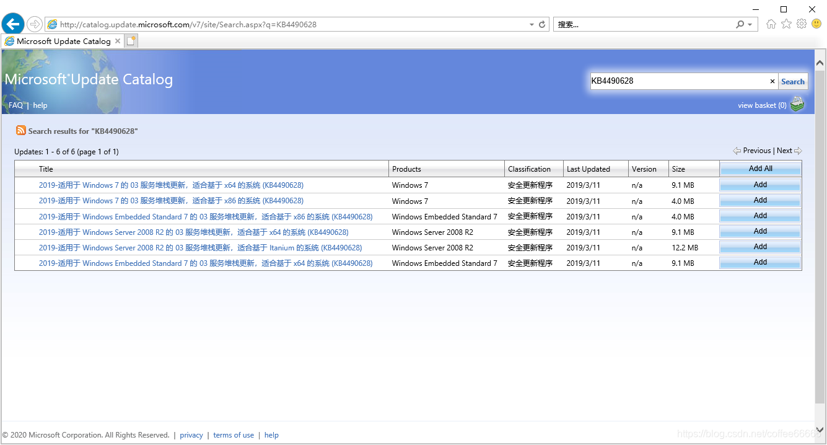Click the Microsoft Update Catalog header title
Viewport: 827px width, 445px height.
89,79
